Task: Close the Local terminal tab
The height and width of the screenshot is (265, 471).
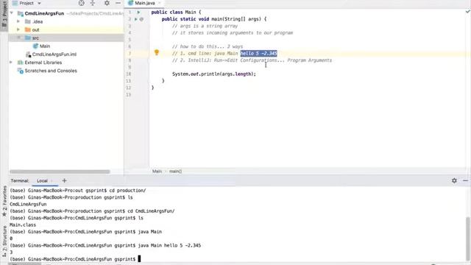Action: tap(52, 181)
